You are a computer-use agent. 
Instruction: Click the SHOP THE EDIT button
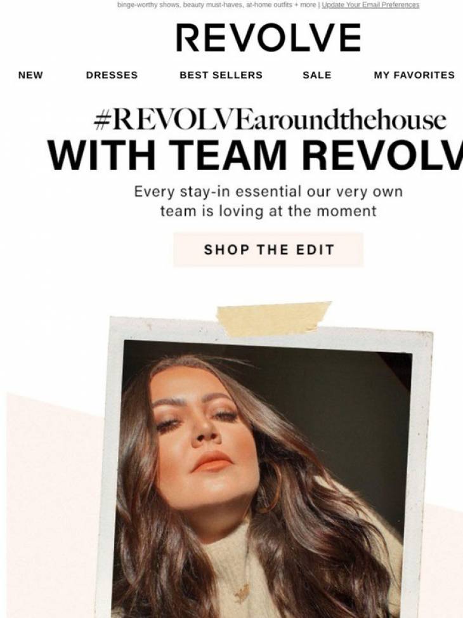268,249
